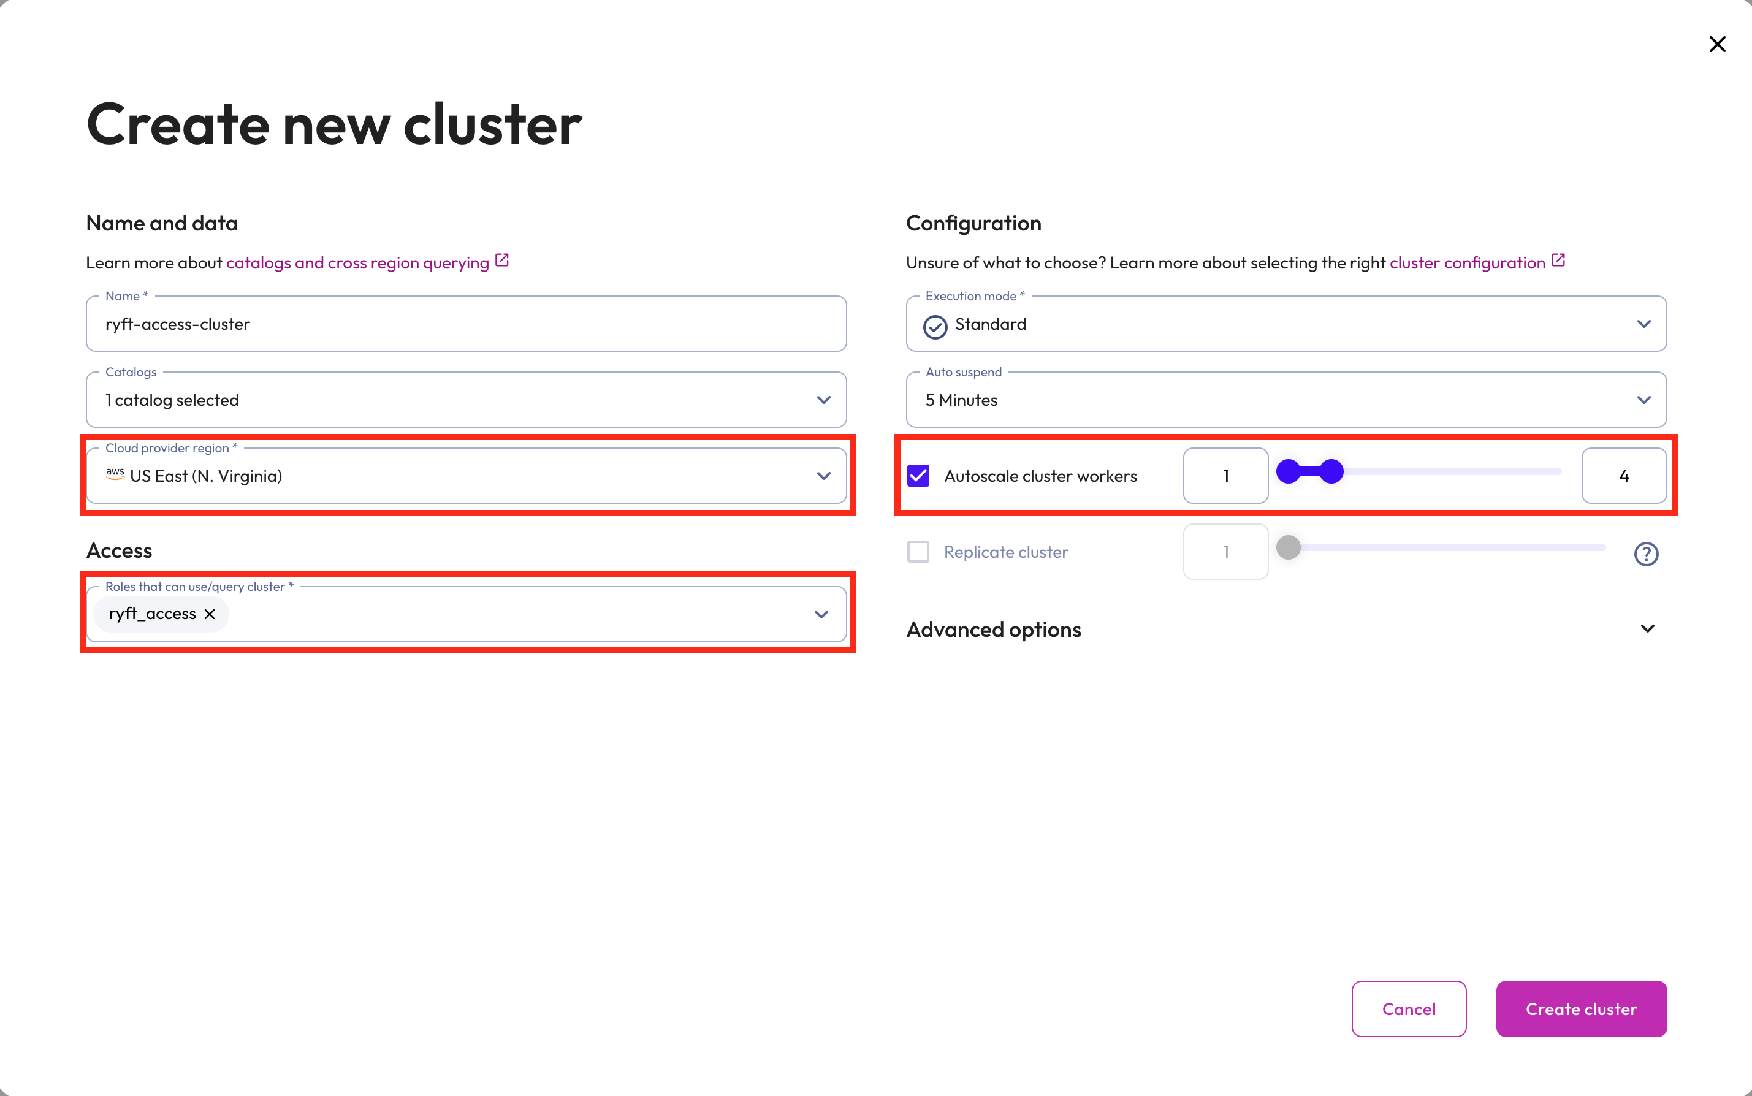This screenshot has height=1096, width=1752.
Task: Open the Cloud provider region dropdown
Action: [823, 476]
